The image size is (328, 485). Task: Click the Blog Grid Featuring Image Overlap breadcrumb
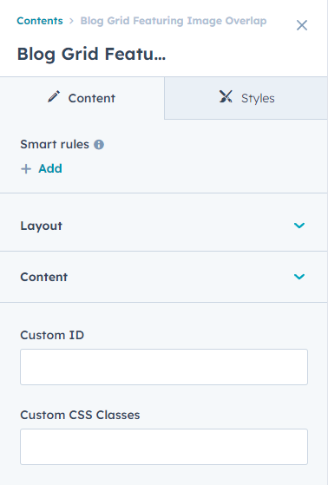174,21
